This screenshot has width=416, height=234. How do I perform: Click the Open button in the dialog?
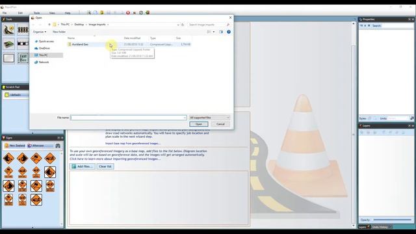point(199,124)
